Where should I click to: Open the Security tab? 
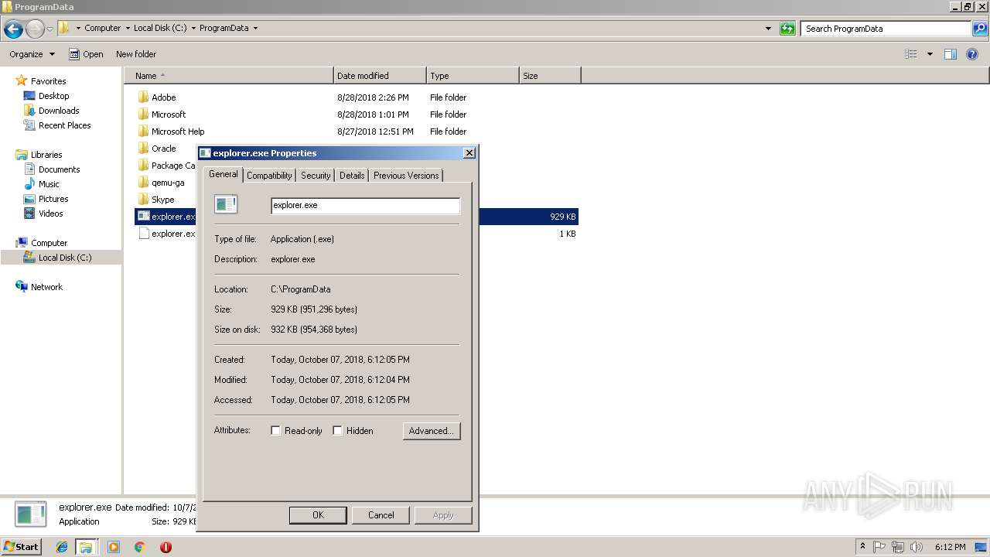point(316,176)
